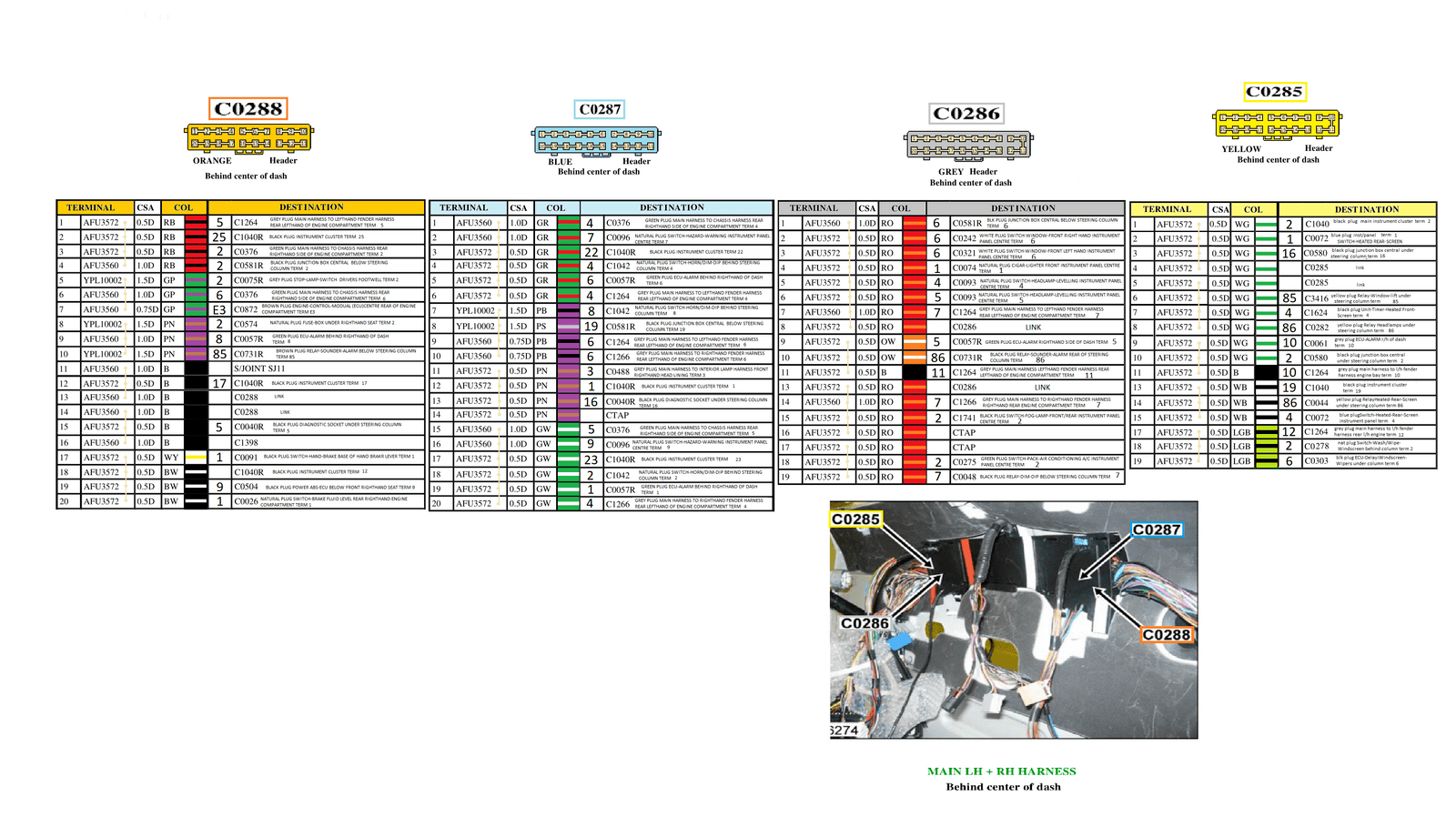Select YPL10002 in row 5 of C0288 table
1456x837 pixels.
pyautogui.click(x=103, y=281)
